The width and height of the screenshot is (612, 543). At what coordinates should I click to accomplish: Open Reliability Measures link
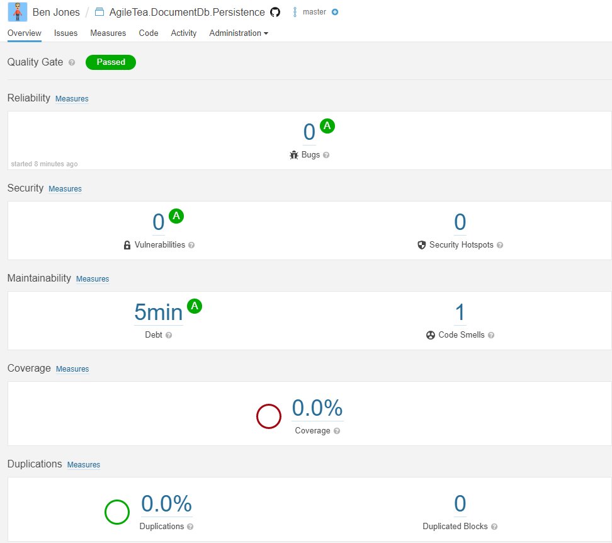pos(72,99)
